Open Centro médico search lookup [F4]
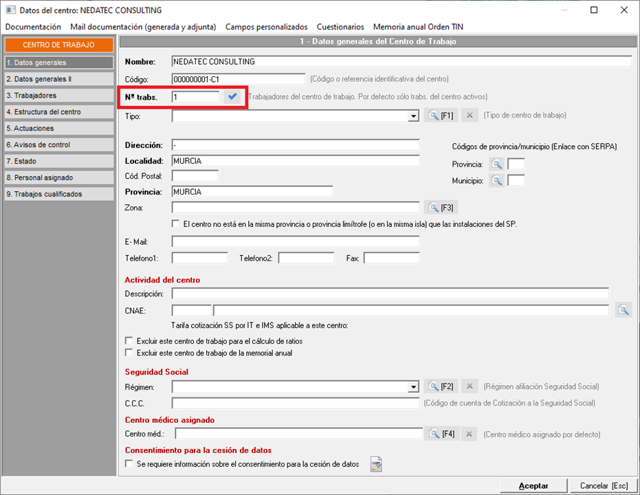This screenshot has height=495, width=640. pos(442,434)
